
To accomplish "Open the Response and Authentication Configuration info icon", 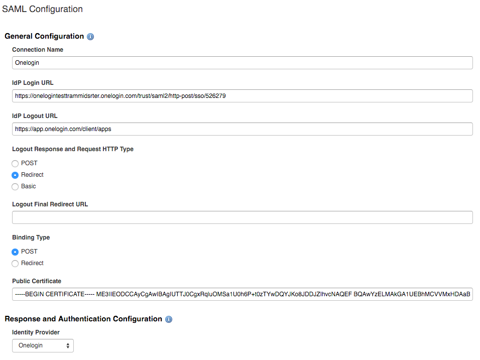I will tap(169, 319).
